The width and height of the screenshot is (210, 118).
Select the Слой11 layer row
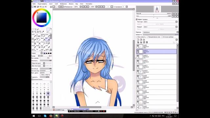point(157,67)
